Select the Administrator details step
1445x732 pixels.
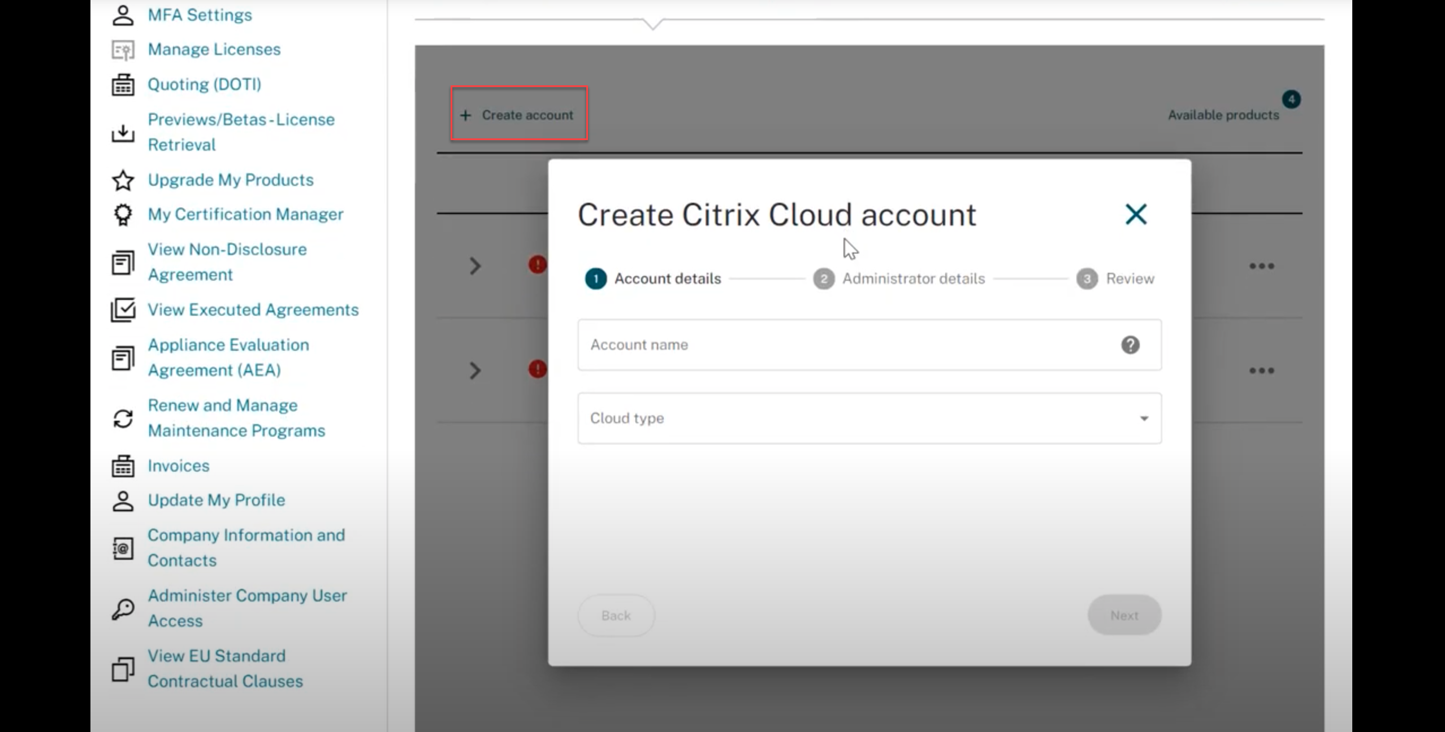[x=912, y=278]
